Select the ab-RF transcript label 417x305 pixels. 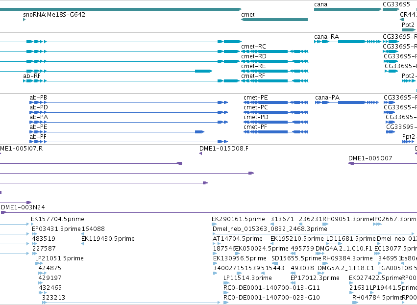tap(32, 76)
